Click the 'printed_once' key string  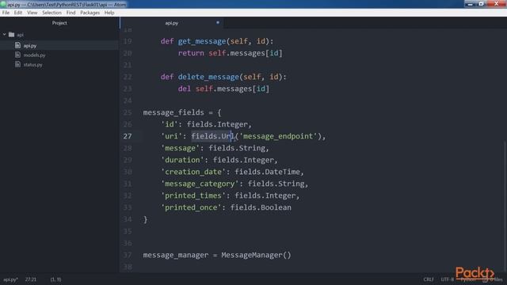pos(191,207)
